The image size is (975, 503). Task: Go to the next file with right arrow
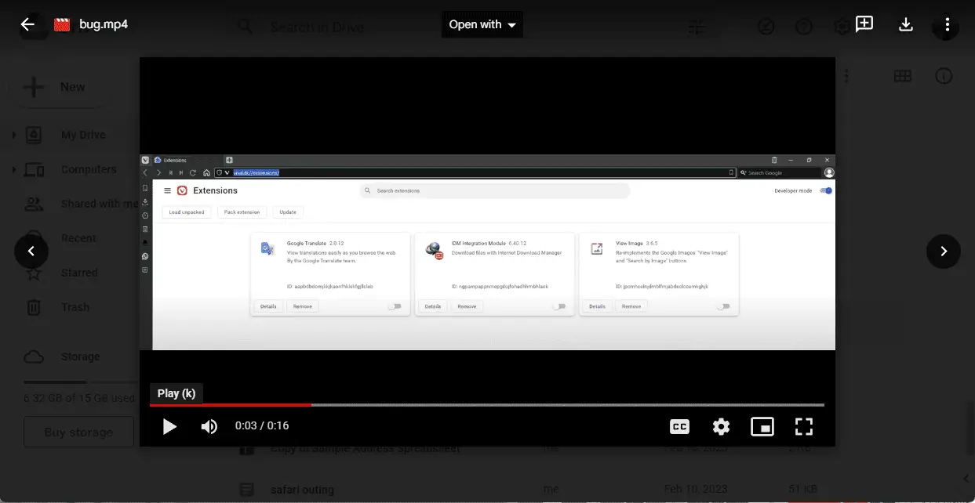point(944,251)
